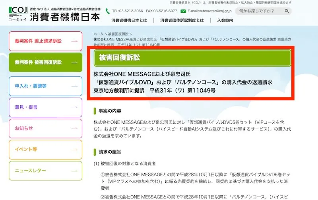Click the FAX:03-5216-6077 number

click(x=161, y=11)
